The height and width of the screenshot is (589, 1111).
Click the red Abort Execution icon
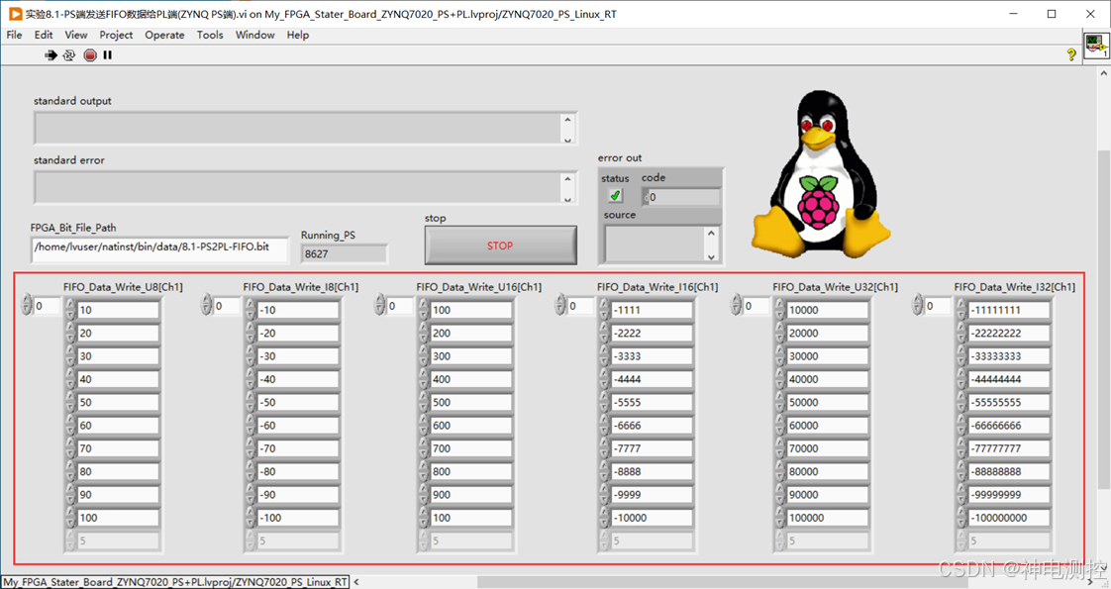tap(90, 55)
